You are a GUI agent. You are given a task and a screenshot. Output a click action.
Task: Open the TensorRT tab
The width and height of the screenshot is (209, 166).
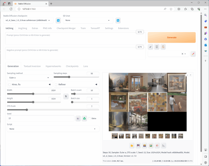point(95,28)
